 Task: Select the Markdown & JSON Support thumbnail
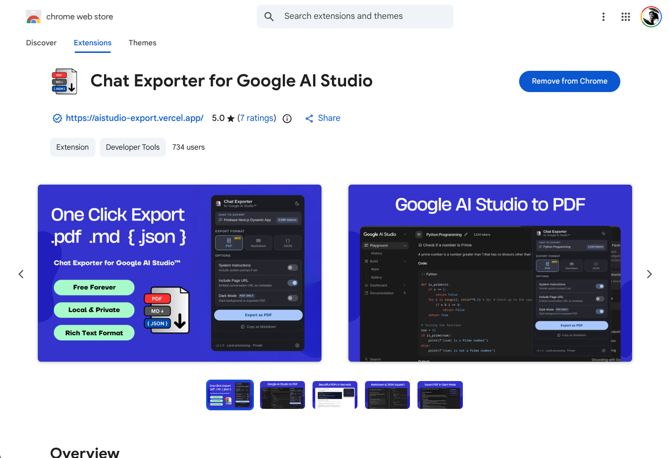click(388, 395)
